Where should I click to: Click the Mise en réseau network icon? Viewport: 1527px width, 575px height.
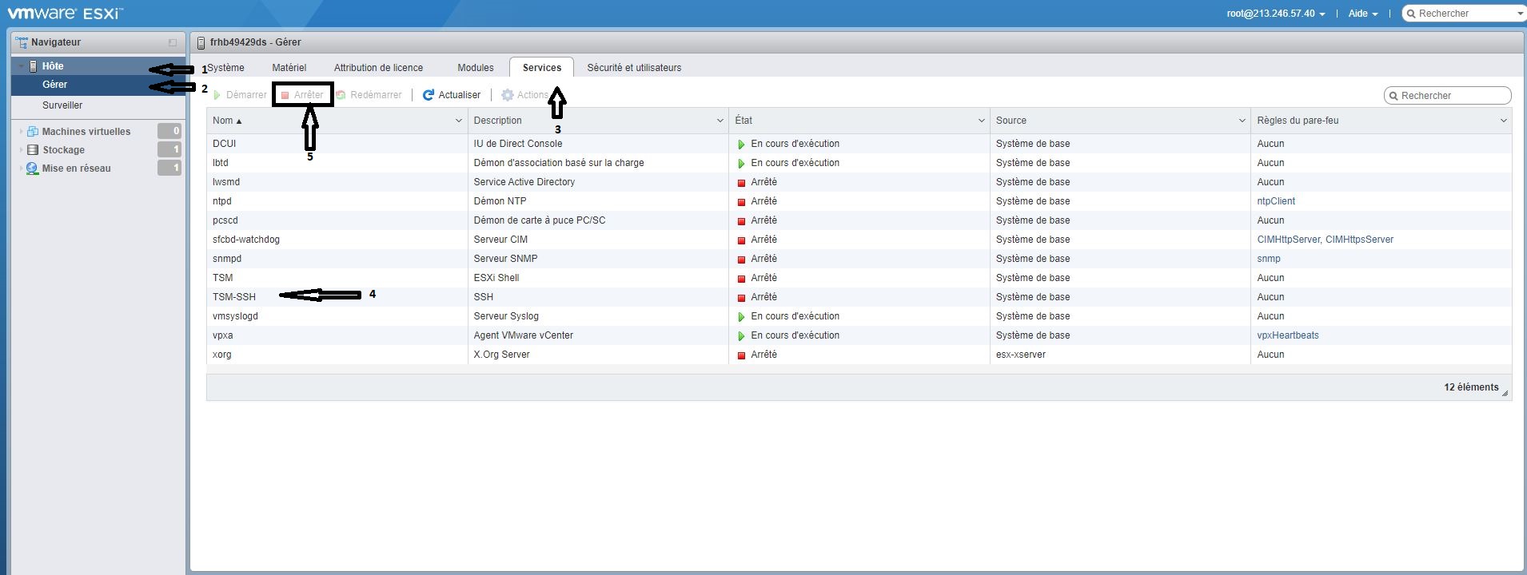click(33, 169)
